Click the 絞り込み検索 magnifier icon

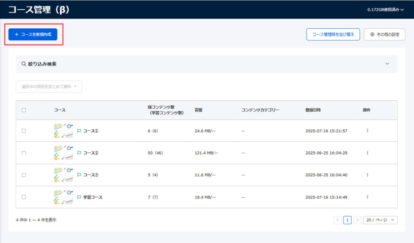point(24,64)
